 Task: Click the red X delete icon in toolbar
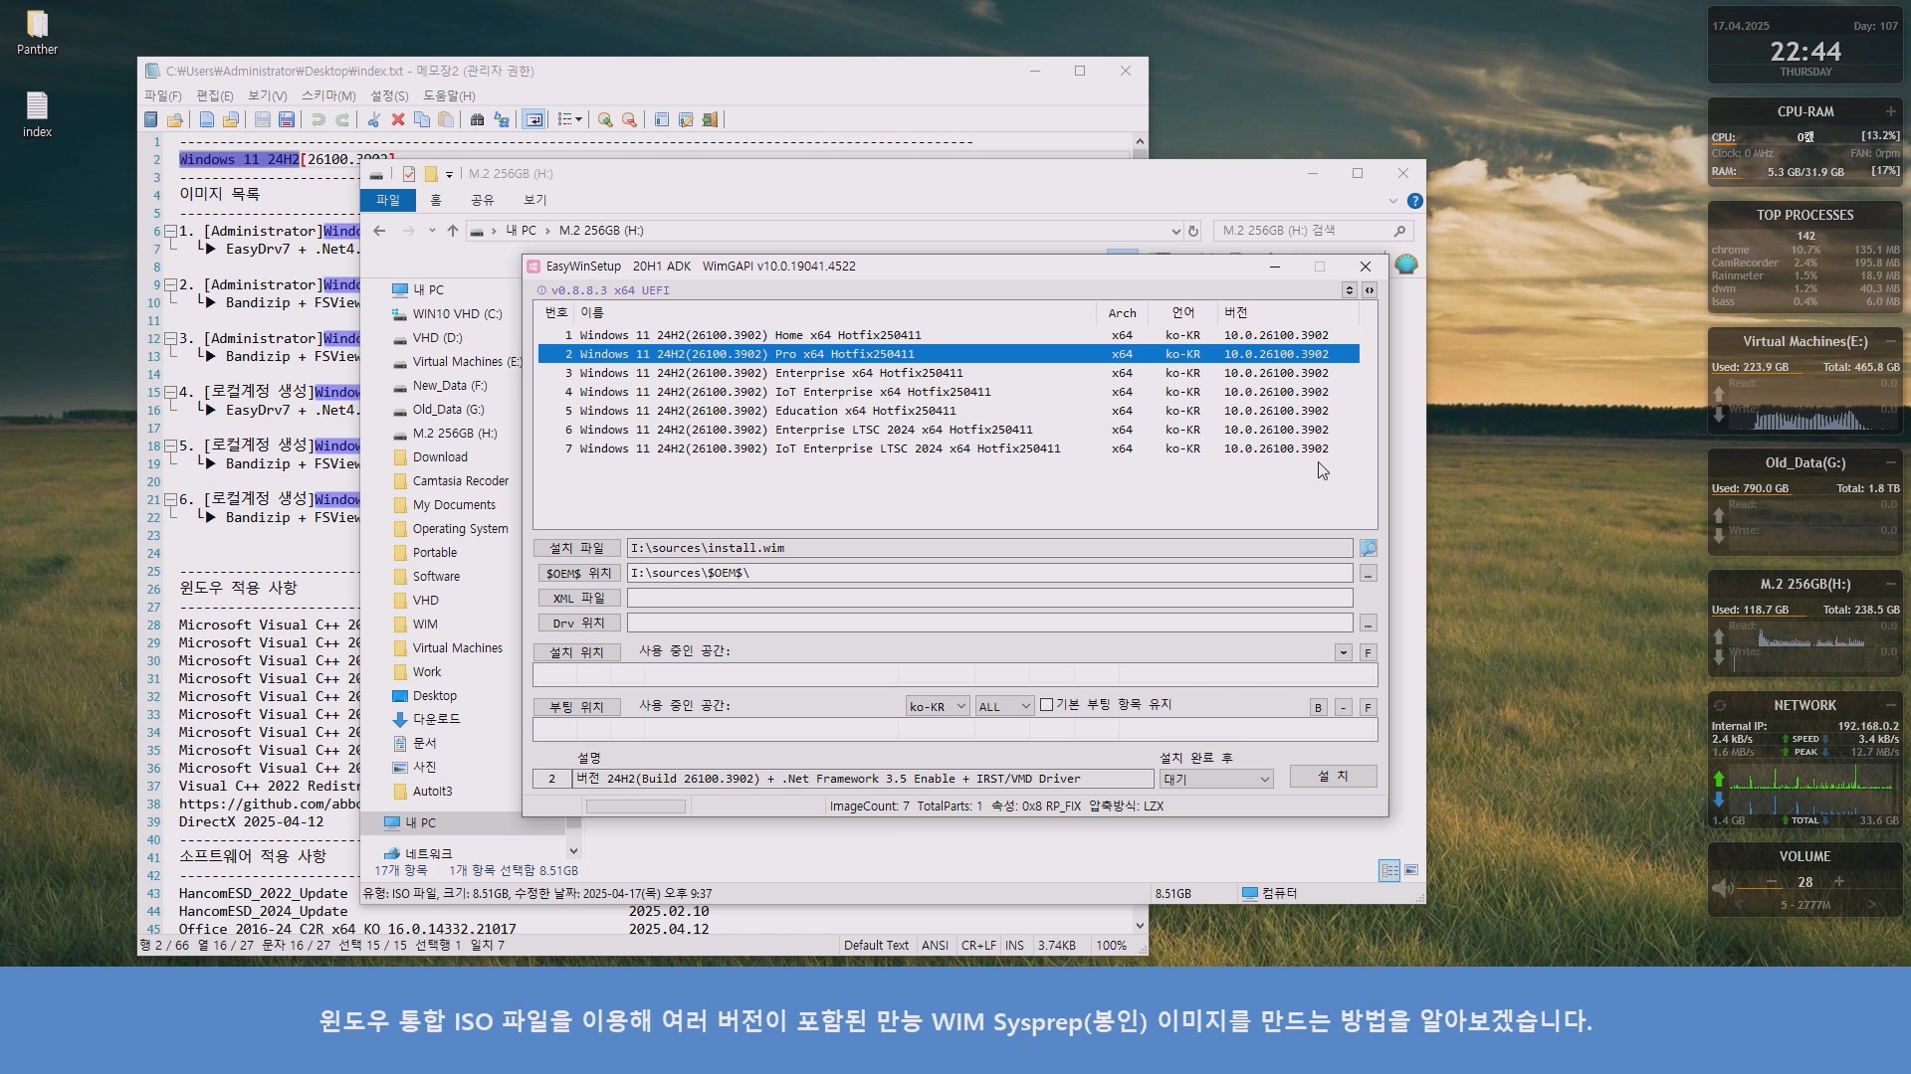[398, 119]
